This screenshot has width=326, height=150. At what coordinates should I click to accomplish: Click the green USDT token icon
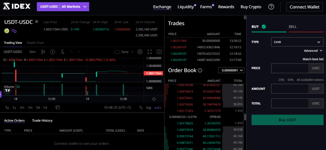7,31
